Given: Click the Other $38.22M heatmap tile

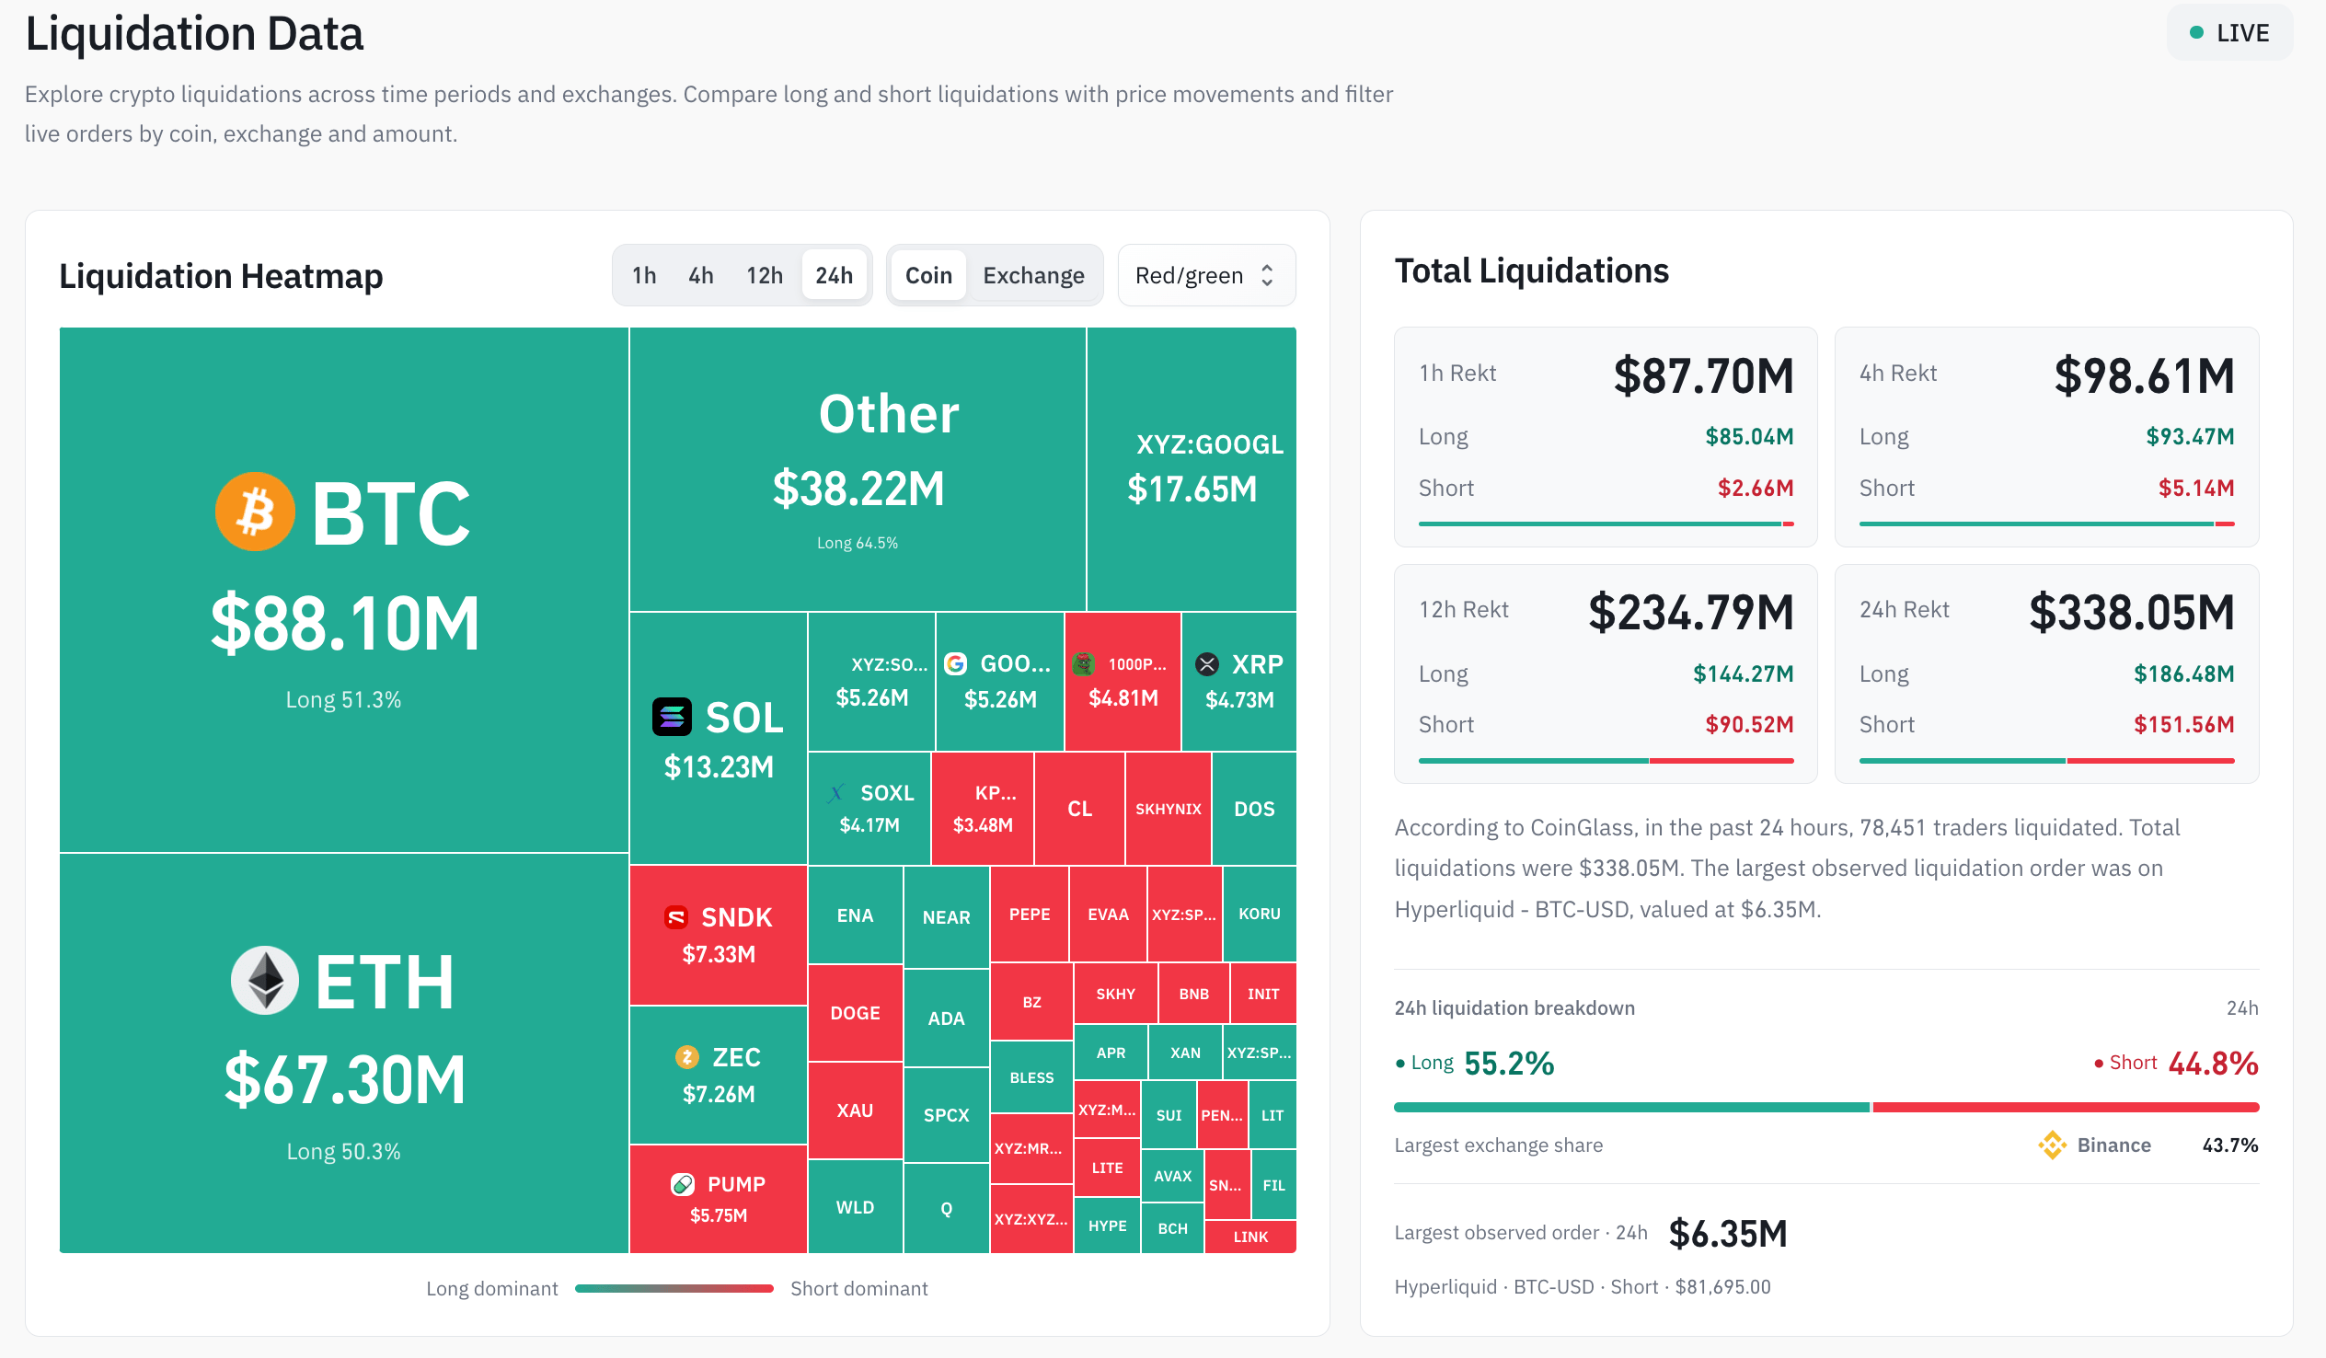Looking at the screenshot, I should tap(858, 469).
